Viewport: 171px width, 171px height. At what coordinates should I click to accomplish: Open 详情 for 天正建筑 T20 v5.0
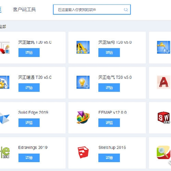point(29,53)
